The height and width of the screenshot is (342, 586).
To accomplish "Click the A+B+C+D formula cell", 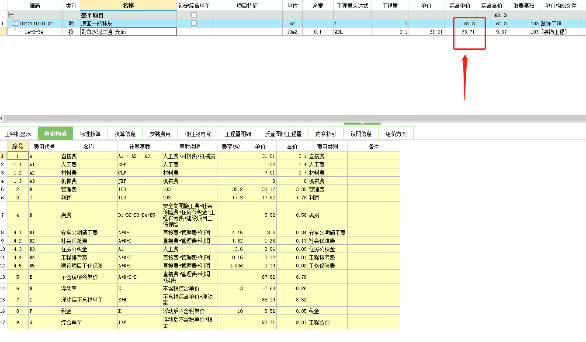I will [139, 277].
